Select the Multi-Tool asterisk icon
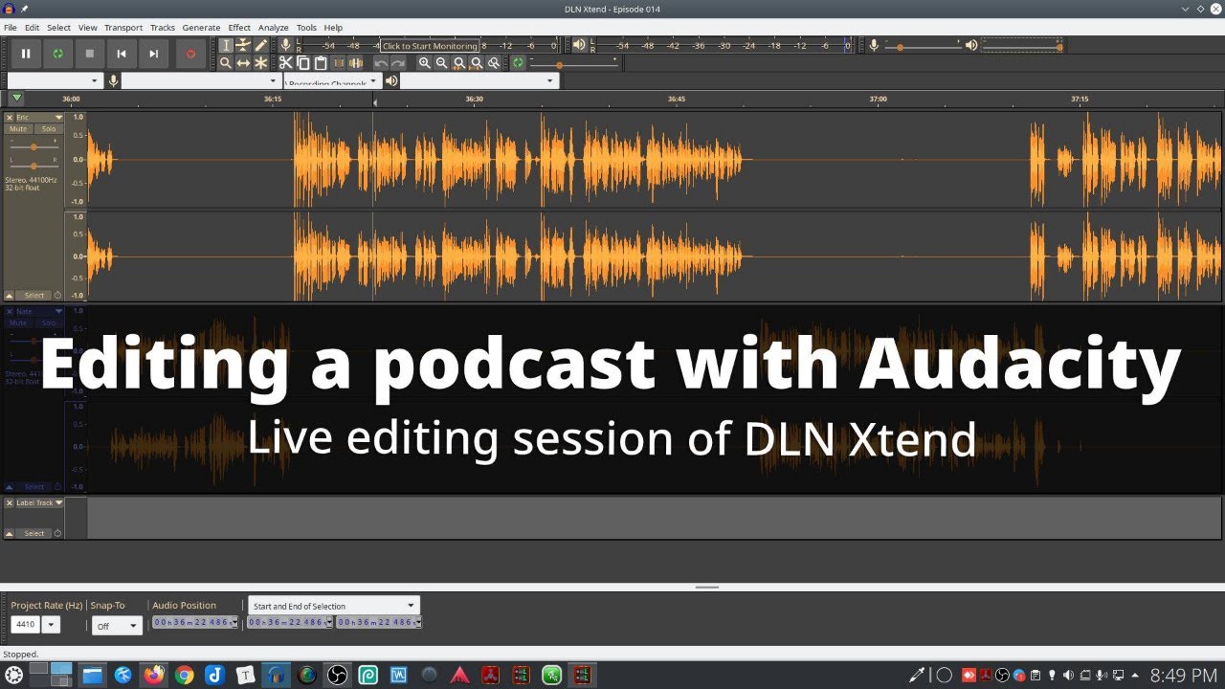The height and width of the screenshot is (689, 1225). tap(260, 63)
